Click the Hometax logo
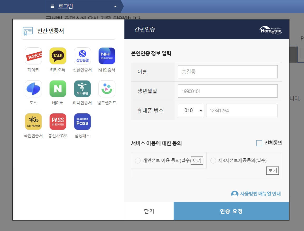The width and height of the screenshot is (304, 231). click(270, 29)
